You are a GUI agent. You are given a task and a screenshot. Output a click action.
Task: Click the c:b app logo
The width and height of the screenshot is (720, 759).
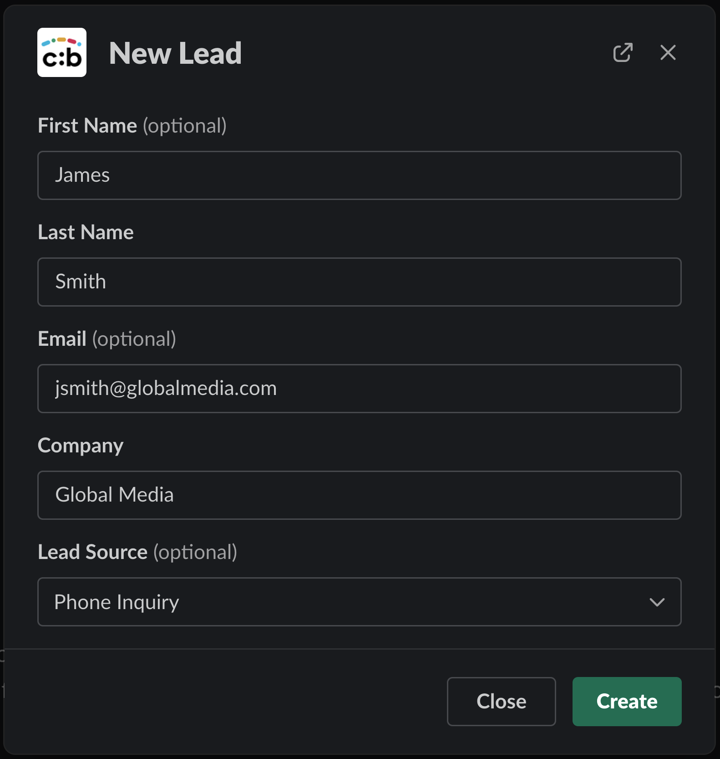click(62, 52)
